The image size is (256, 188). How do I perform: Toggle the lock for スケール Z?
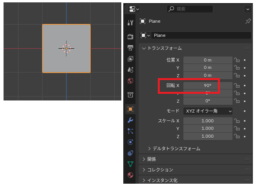coord(237,137)
